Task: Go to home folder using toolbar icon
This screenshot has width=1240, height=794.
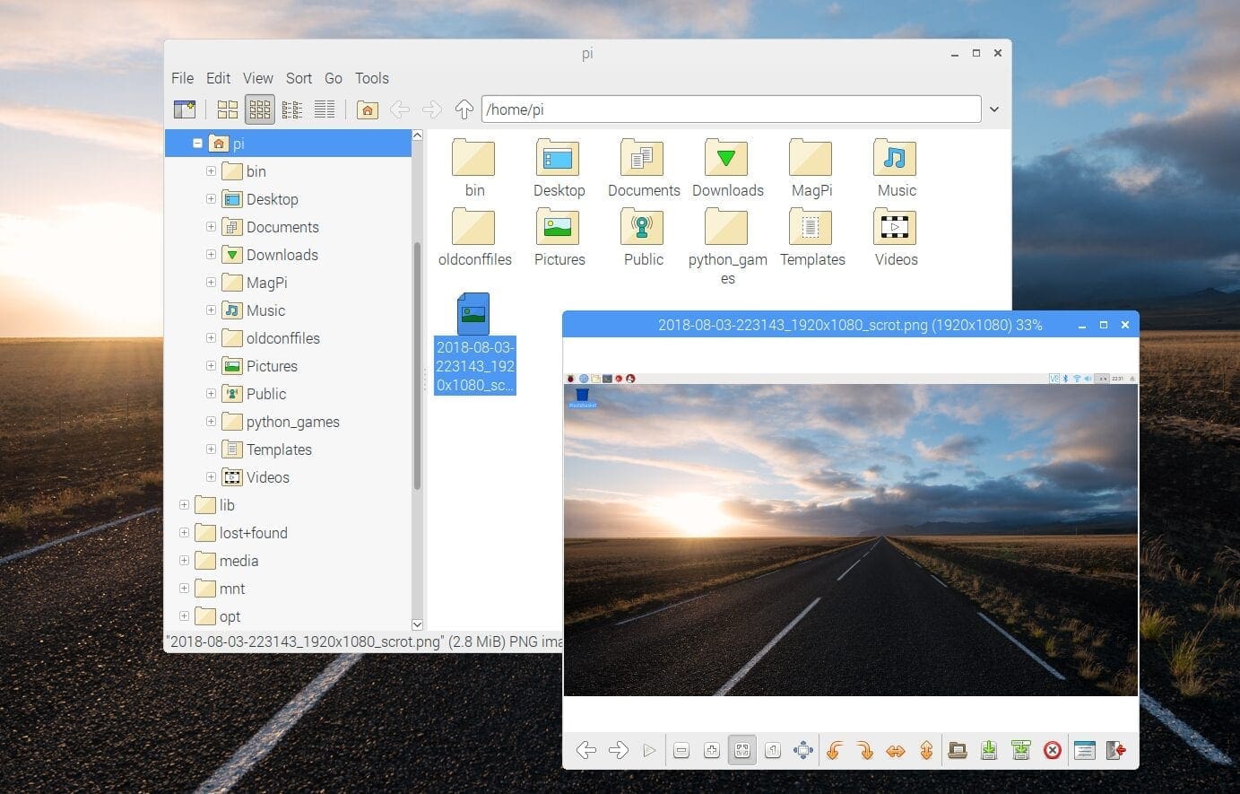Action: [x=367, y=109]
